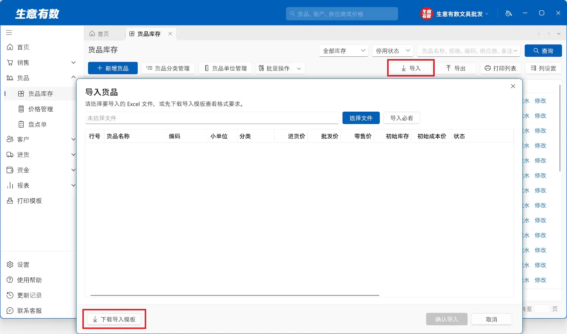
Task: Select 货品库存 in the sidebar
Action: click(40, 94)
